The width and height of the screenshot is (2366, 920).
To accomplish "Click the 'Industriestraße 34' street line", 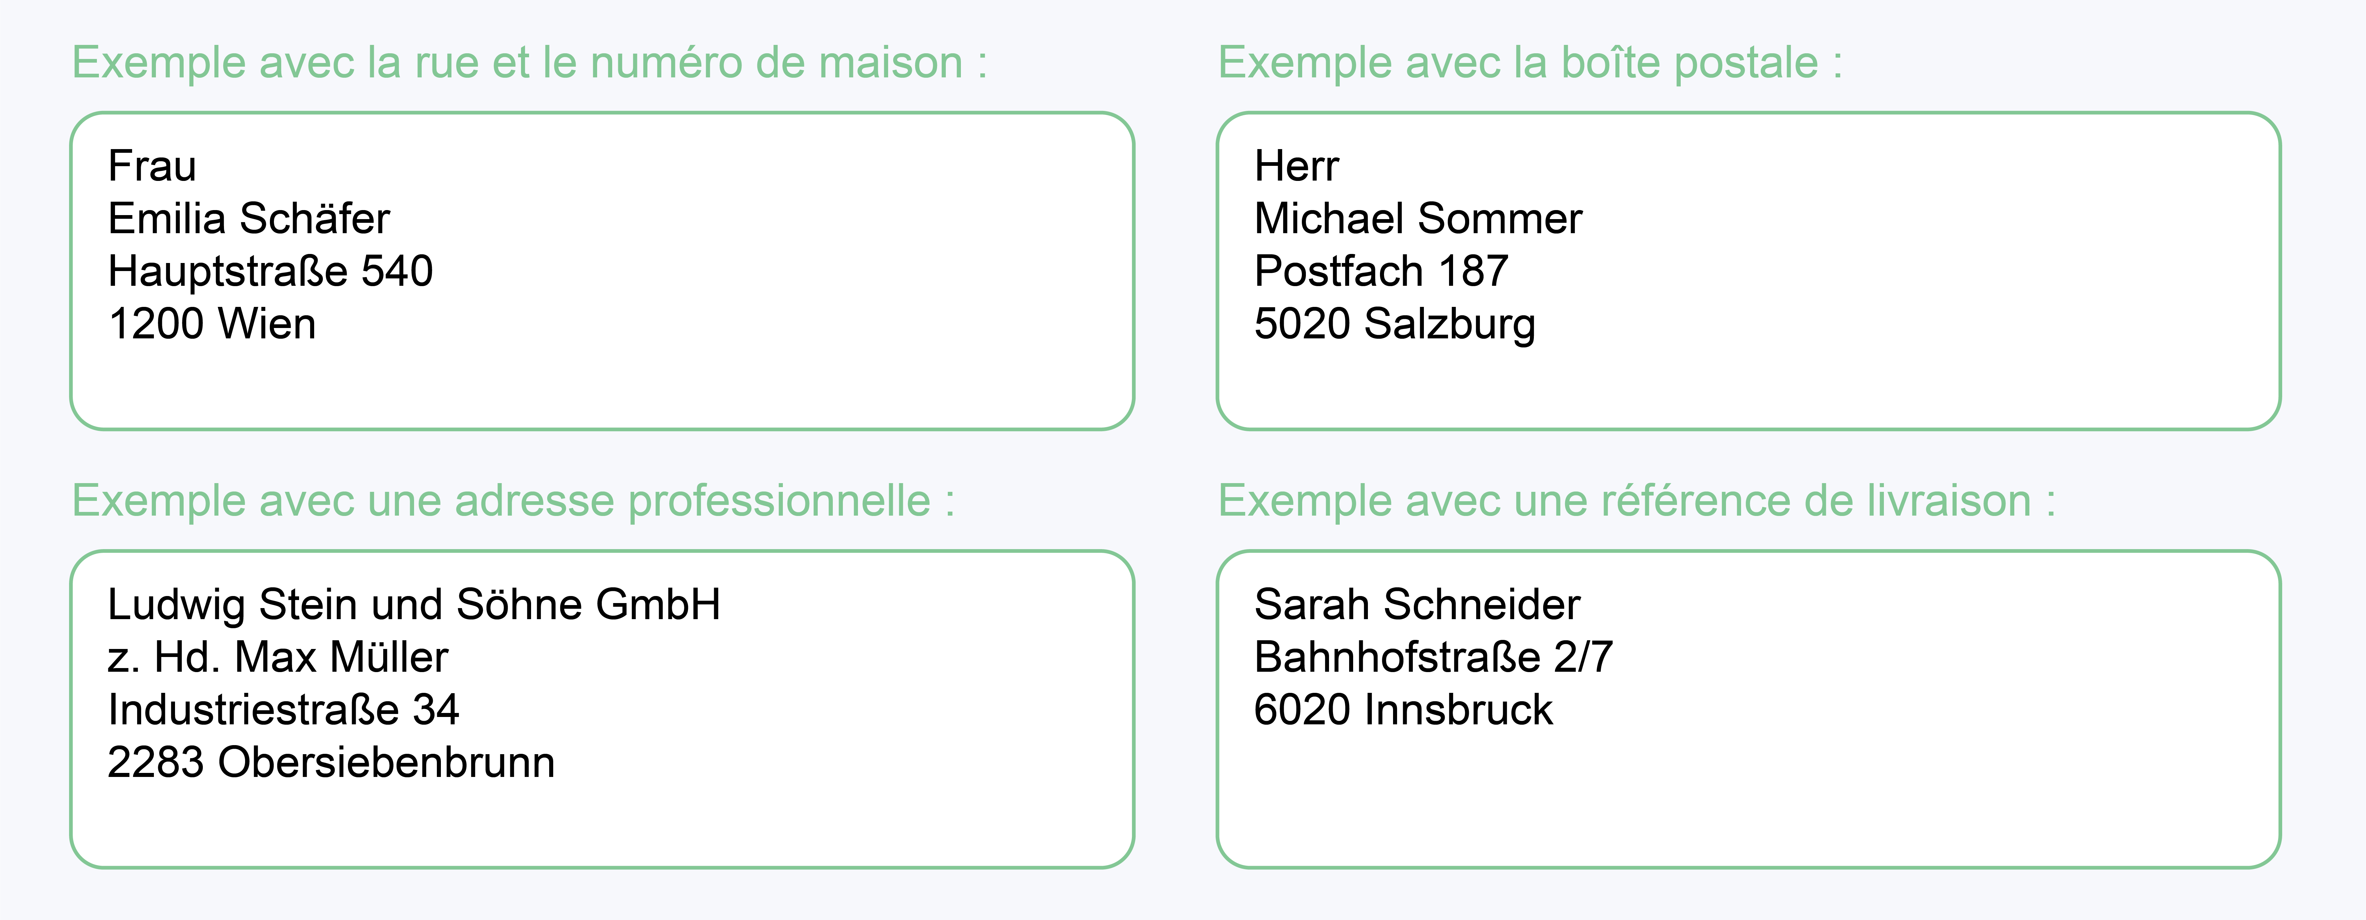I will click(283, 710).
